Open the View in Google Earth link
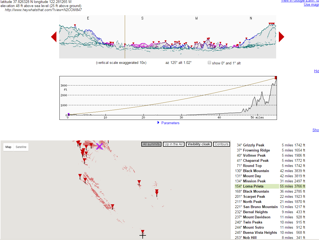319x240 pixels. 300,1
